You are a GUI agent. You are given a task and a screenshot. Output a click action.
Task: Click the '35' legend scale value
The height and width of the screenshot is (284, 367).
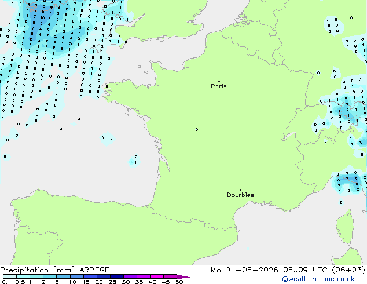click(139, 282)
